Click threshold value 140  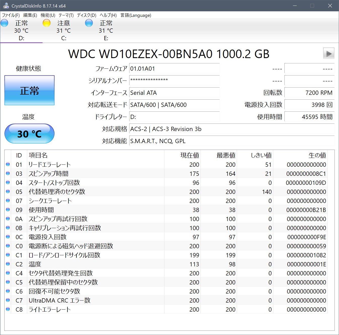point(267,192)
